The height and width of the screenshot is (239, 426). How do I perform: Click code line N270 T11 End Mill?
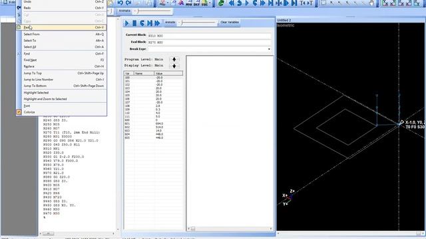[x=71, y=132]
